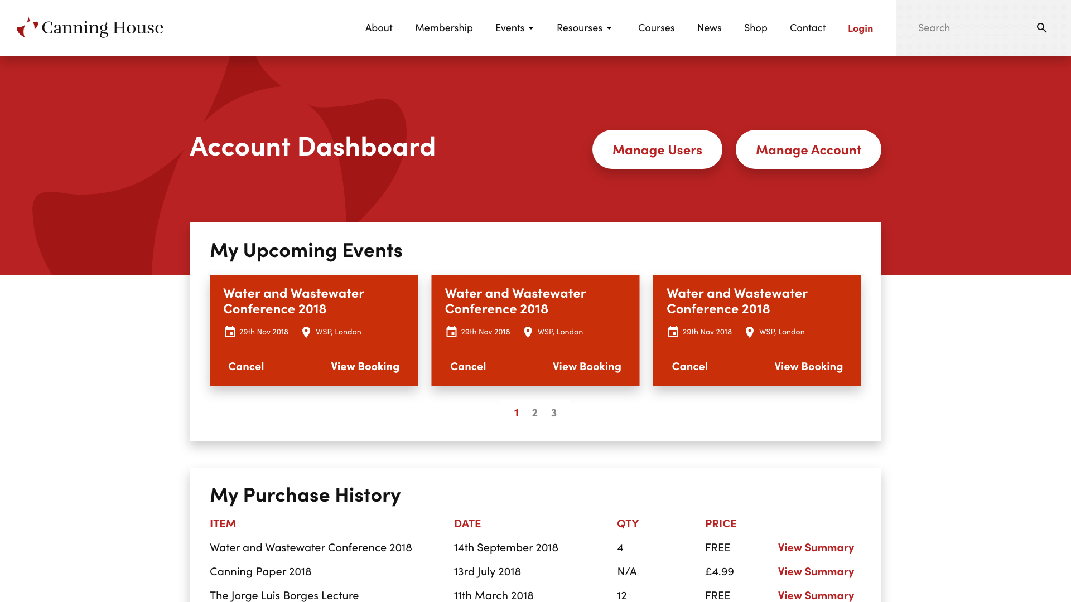The width and height of the screenshot is (1071, 602).
Task: Cancel the first Water and Wastewater booking
Action: point(246,366)
